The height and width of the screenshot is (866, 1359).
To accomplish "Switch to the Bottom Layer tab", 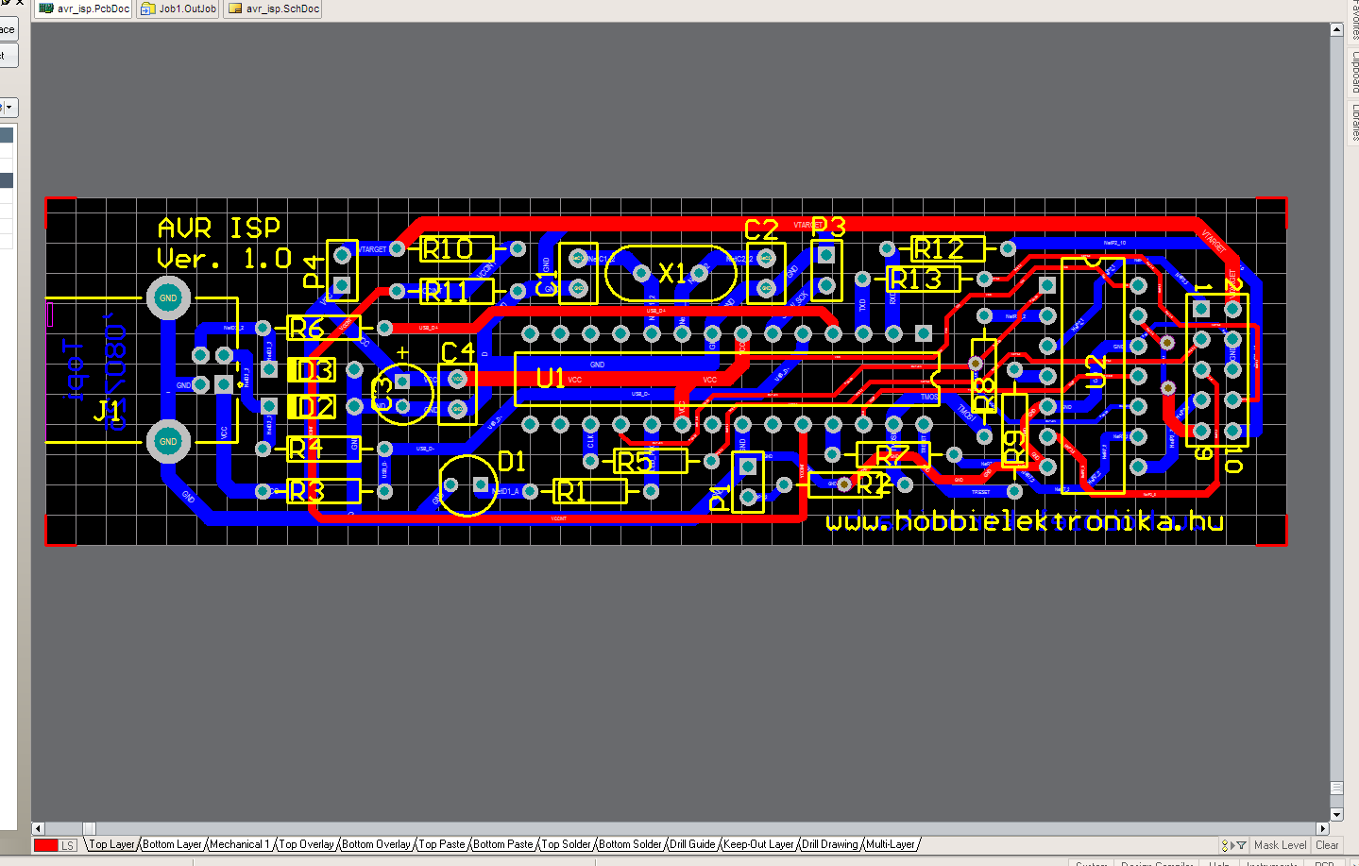I will point(172,844).
